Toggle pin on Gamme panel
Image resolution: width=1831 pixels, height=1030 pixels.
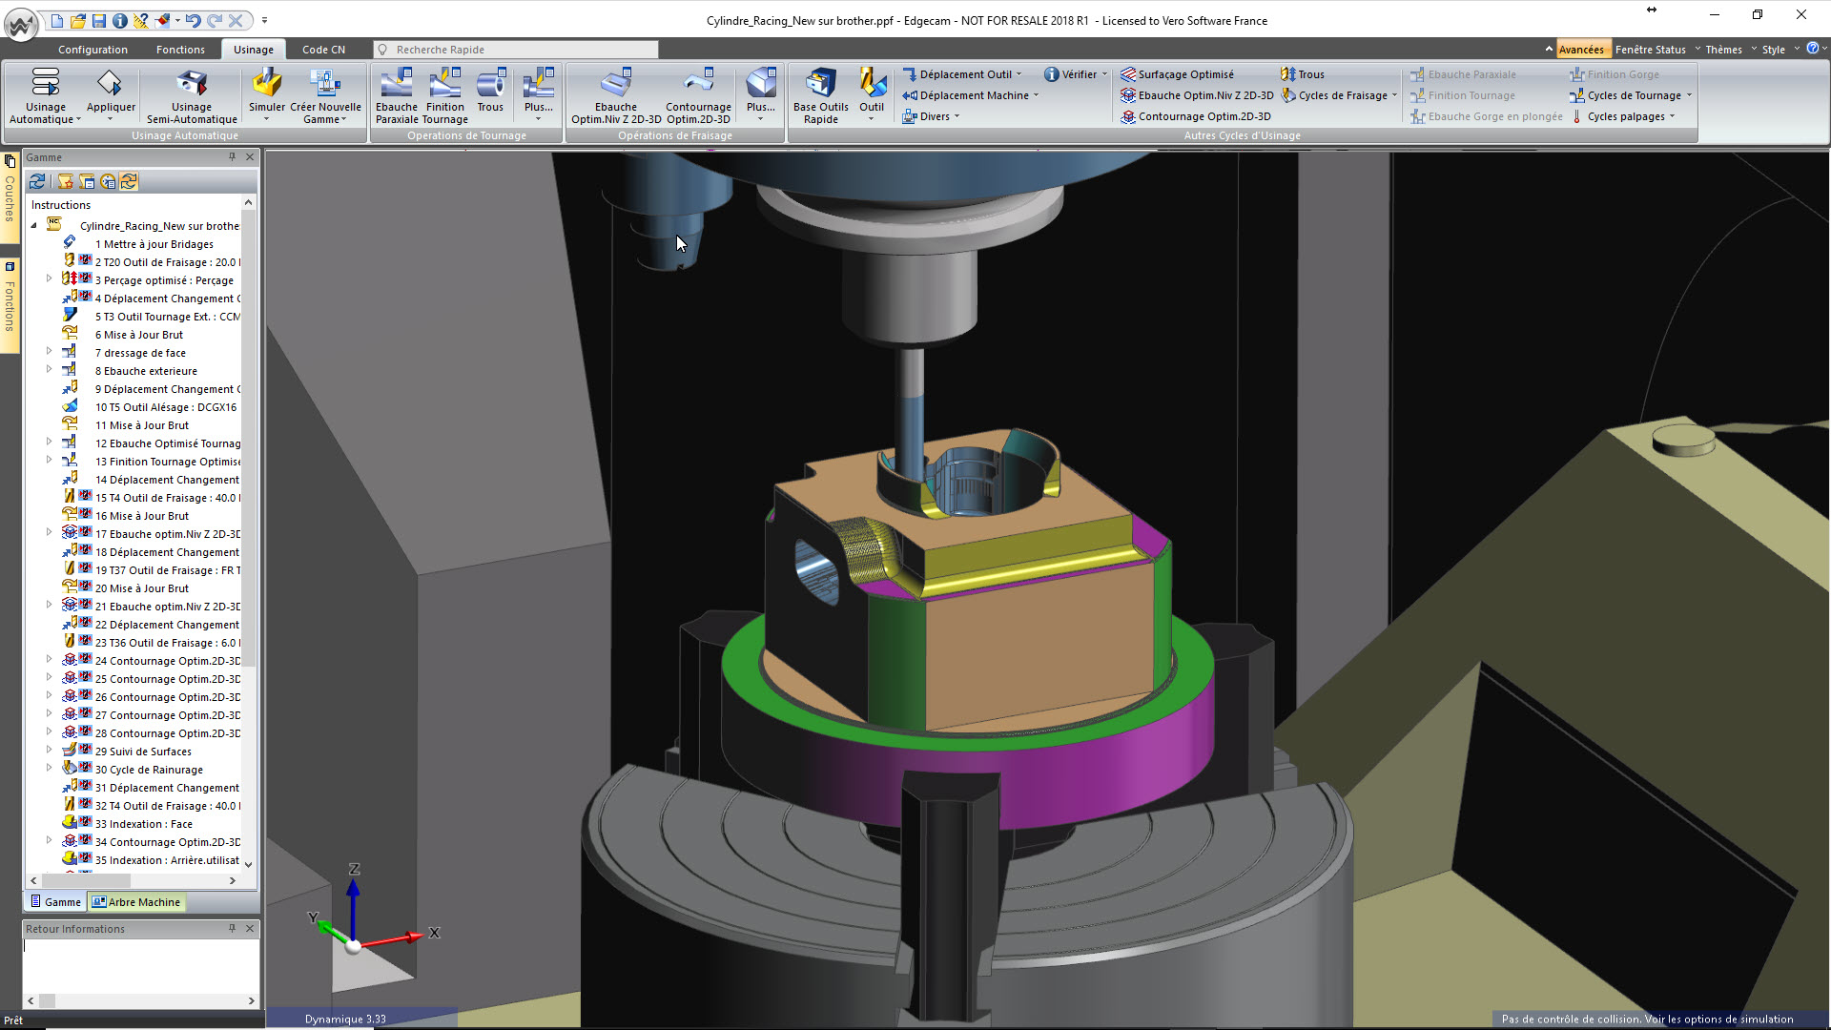pos(232,157)
